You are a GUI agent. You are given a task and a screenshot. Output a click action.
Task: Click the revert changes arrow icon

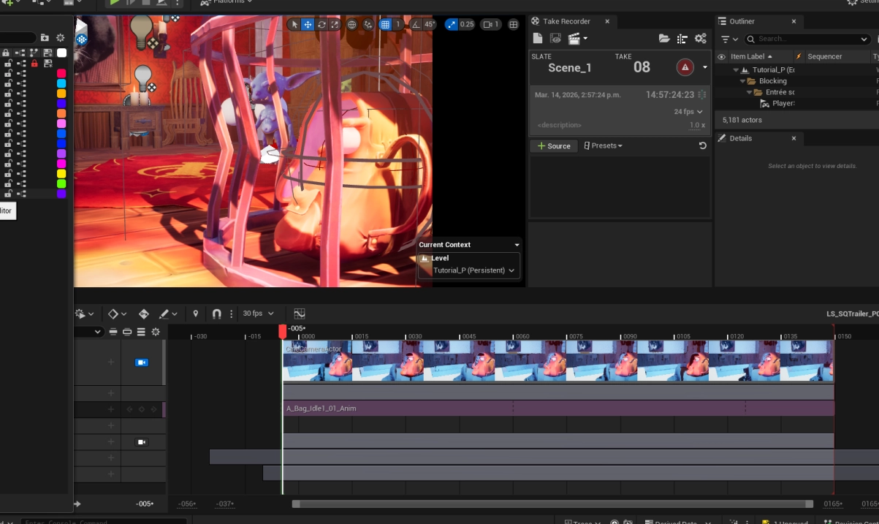[x=702, y=145]
